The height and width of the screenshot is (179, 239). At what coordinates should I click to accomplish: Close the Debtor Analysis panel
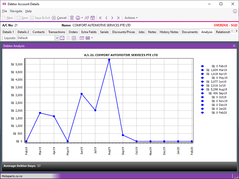click(x=234, y=46)
